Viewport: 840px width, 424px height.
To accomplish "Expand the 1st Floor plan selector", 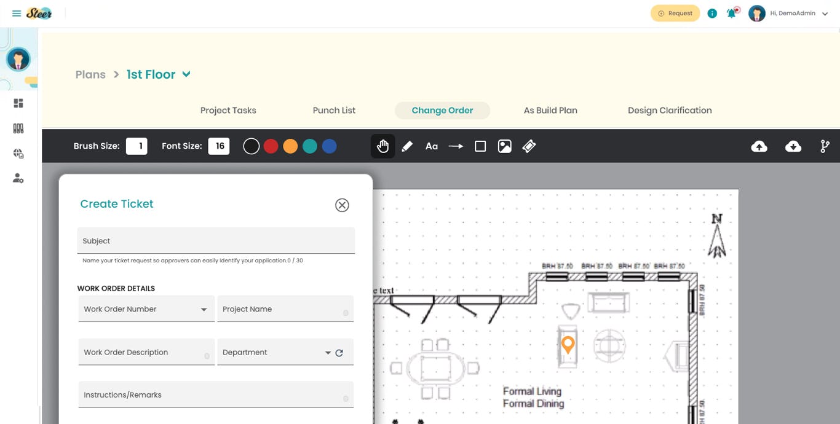I will 186,74.
